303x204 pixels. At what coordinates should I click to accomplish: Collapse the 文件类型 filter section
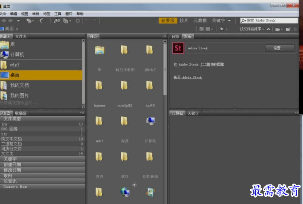coord(43,119)
